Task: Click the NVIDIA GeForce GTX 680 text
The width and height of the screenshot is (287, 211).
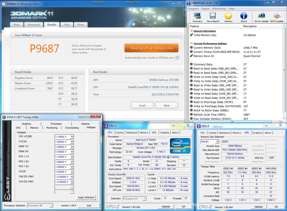Action: [x=164, y=80]
